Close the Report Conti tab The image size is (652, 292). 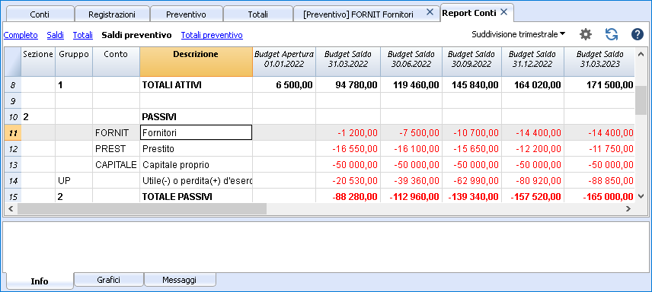pos(504,12)
